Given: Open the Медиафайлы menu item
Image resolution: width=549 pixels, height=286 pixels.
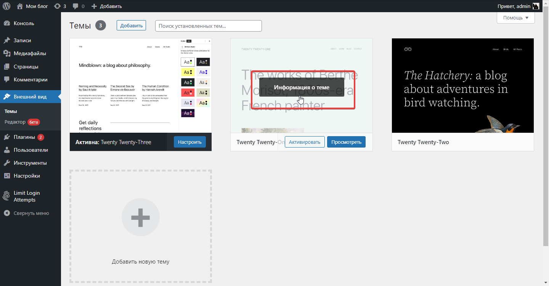Looking at the screenshot, I should [30, 53].
